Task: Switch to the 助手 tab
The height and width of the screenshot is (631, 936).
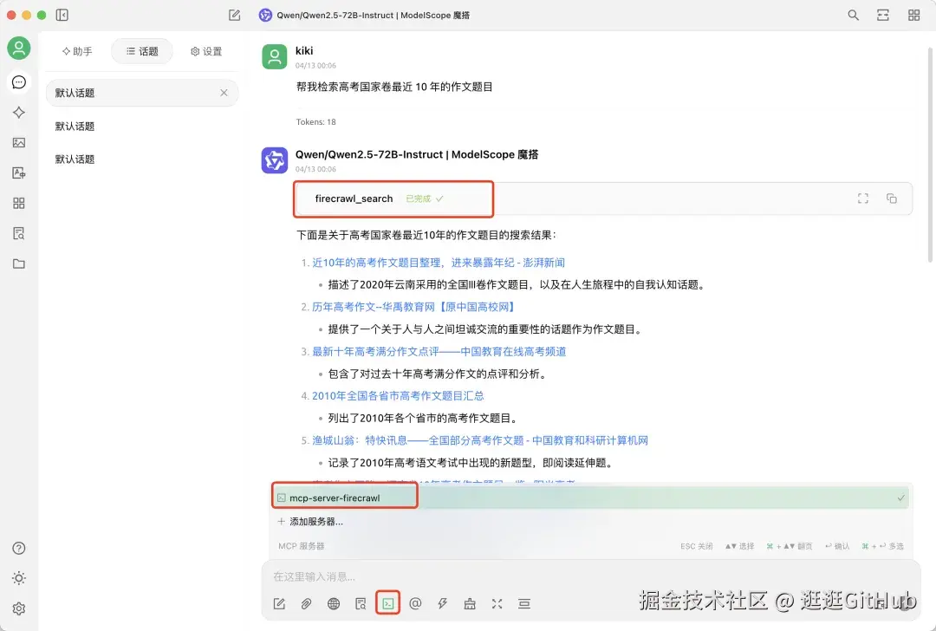Action: tap(77, 51)
